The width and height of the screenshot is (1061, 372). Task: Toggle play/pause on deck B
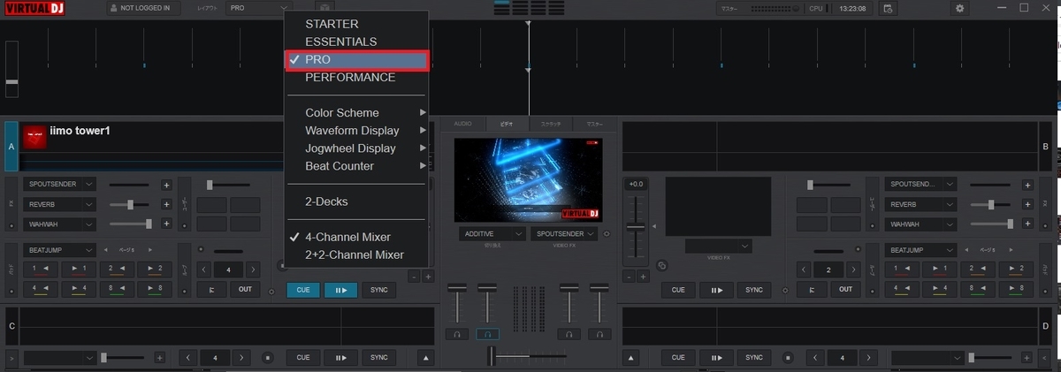(x=716, y=290)
